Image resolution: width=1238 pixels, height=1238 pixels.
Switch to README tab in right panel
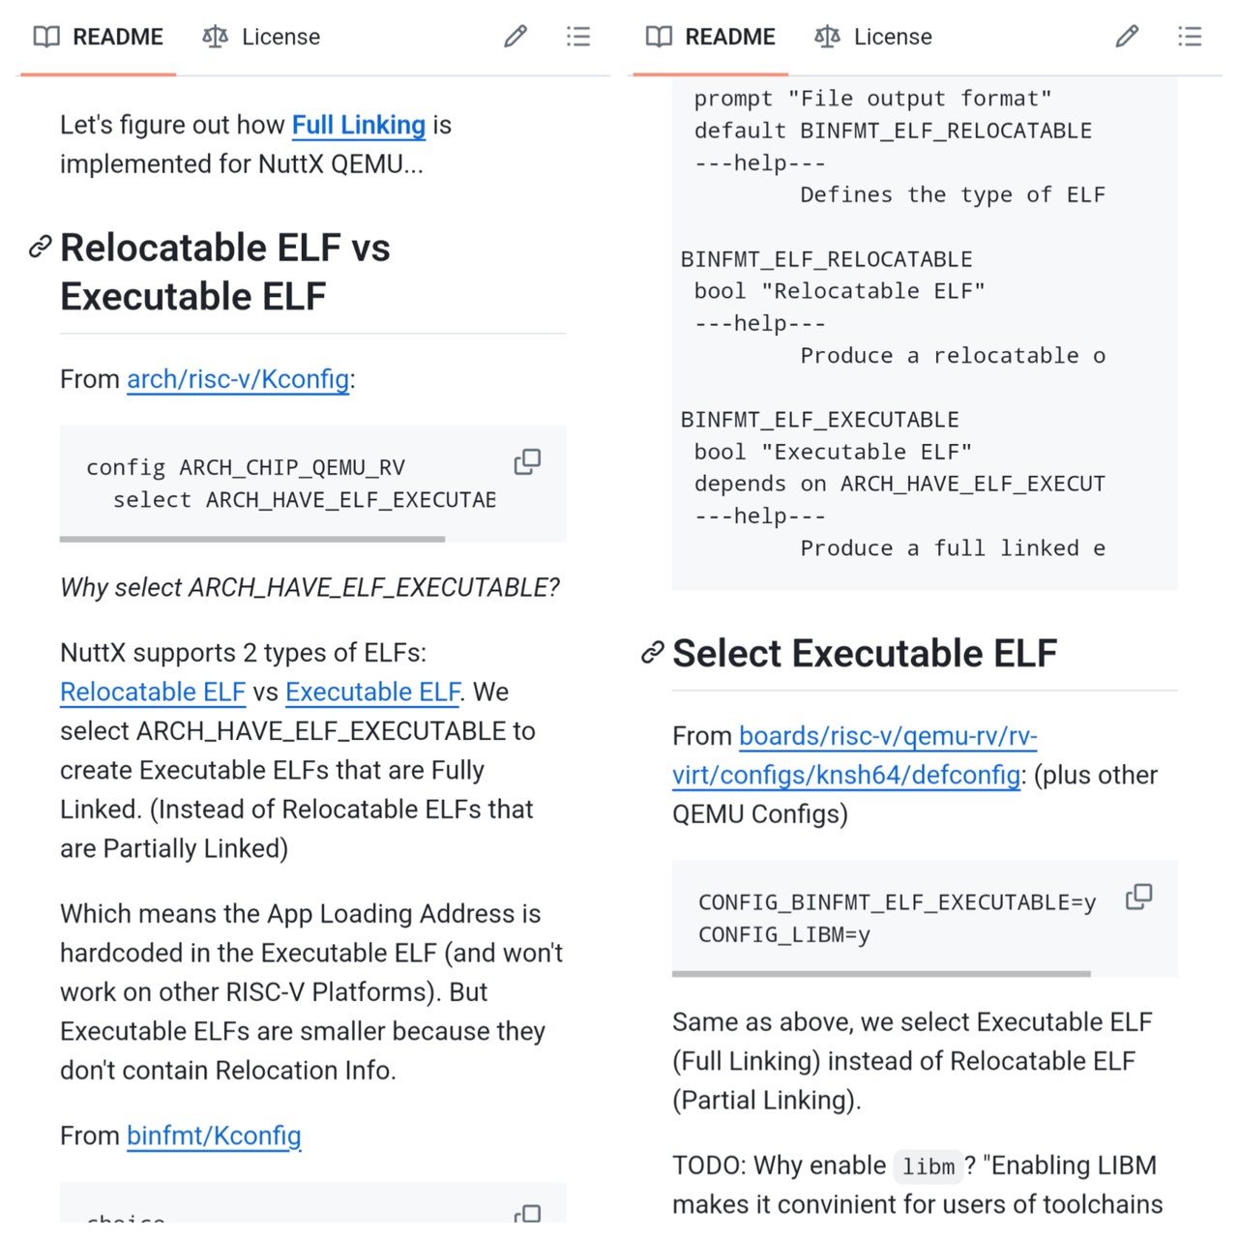point(711,37)
